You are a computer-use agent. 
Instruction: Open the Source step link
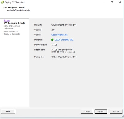pos(7,20)
